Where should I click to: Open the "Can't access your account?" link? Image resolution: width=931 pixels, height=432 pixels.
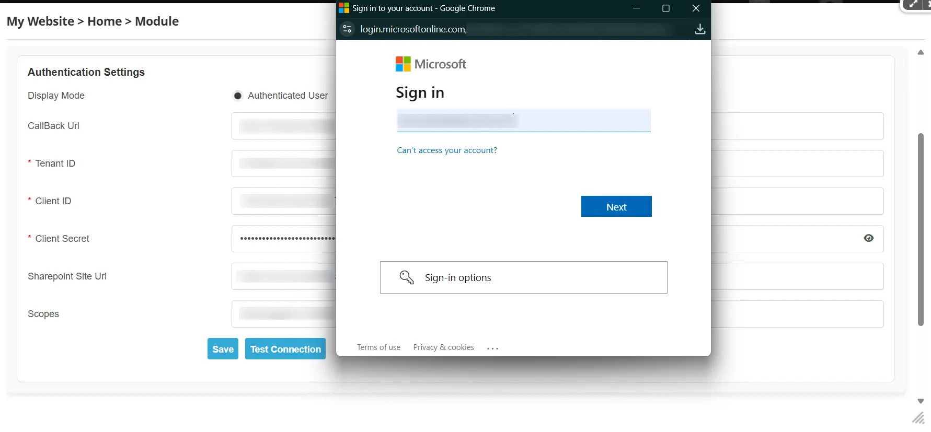tap(447, 150)
